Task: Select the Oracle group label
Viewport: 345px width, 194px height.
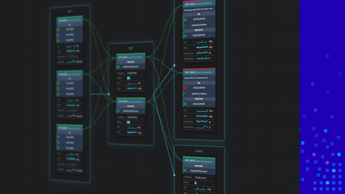Action: 199,151
